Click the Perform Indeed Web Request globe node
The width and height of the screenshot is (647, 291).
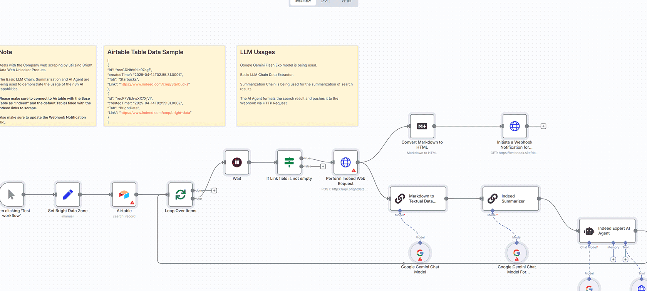[345, 162]
